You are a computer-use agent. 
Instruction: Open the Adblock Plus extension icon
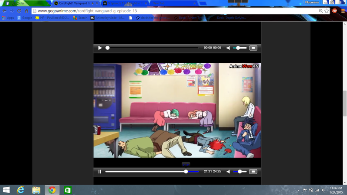tap(334, 10)
